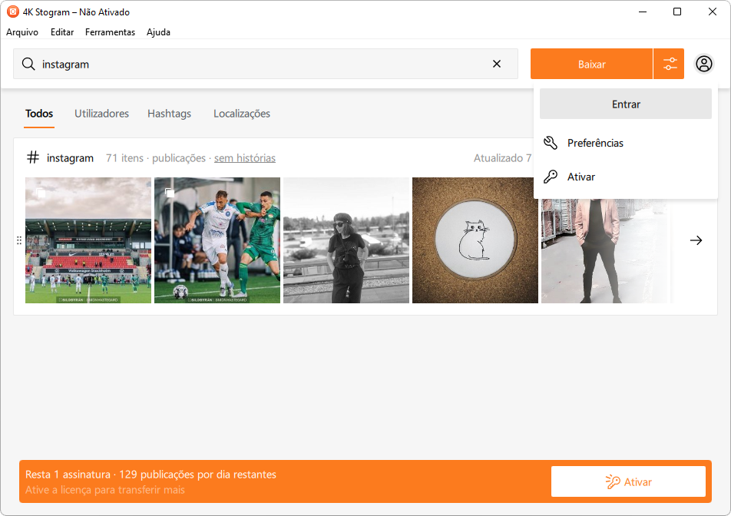Click the key icon beside Ativar

(551, 177)
